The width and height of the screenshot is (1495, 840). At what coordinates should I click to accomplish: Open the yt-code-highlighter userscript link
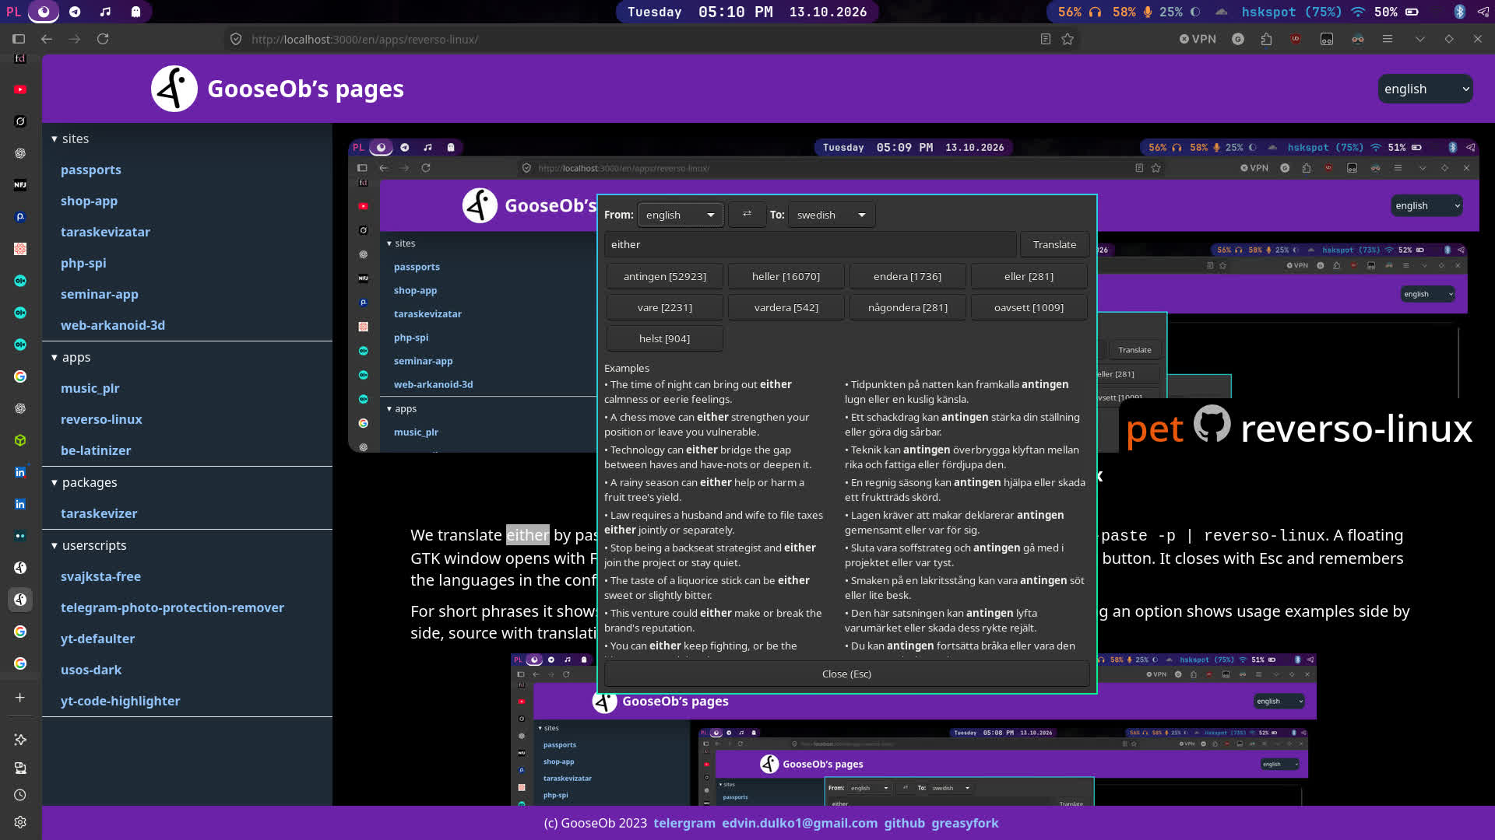[120, 701]
